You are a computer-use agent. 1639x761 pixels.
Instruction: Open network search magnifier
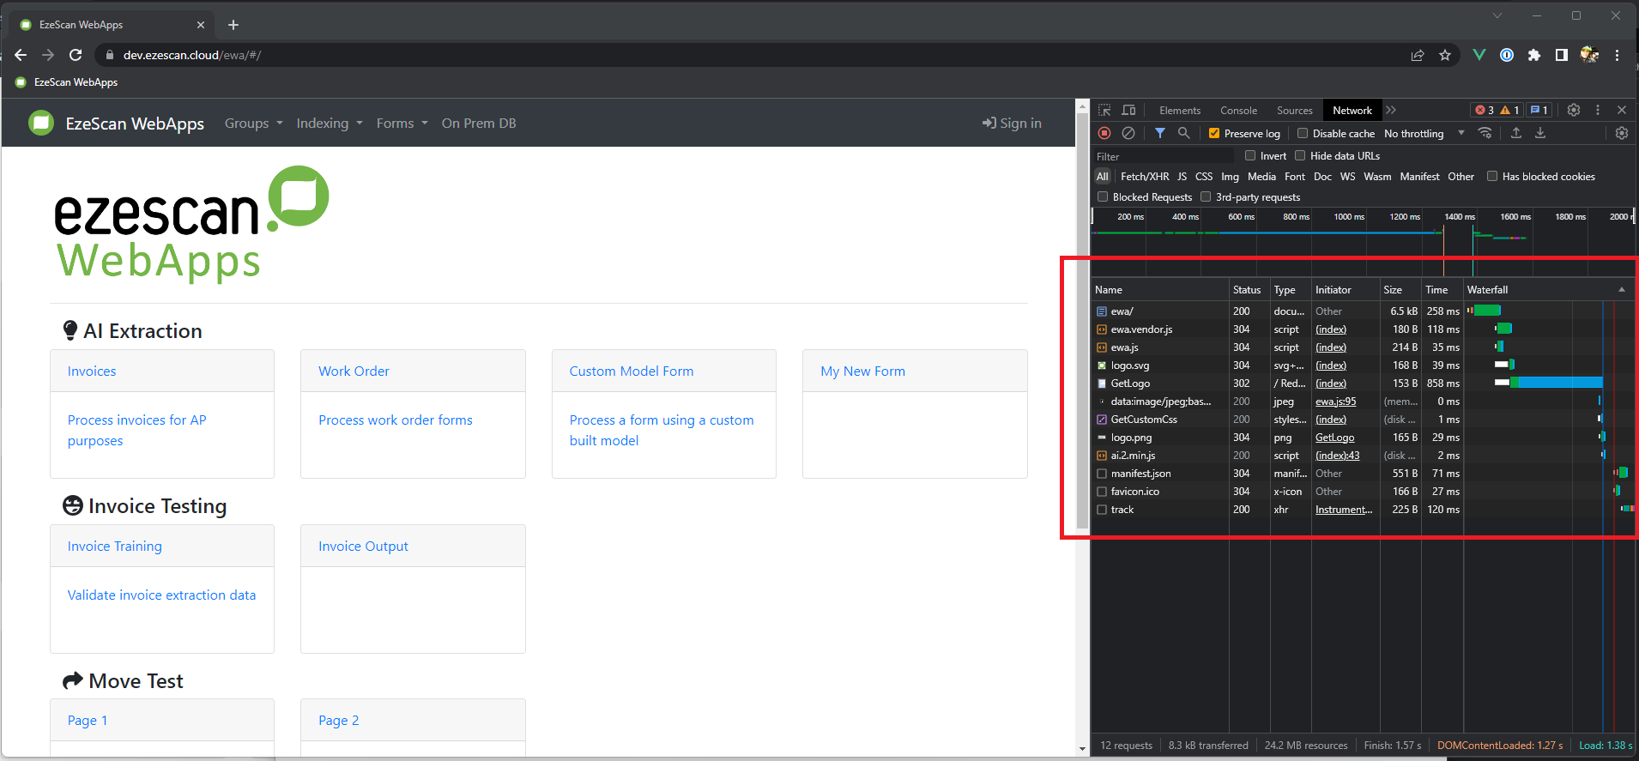click(x=1183, y=133)
